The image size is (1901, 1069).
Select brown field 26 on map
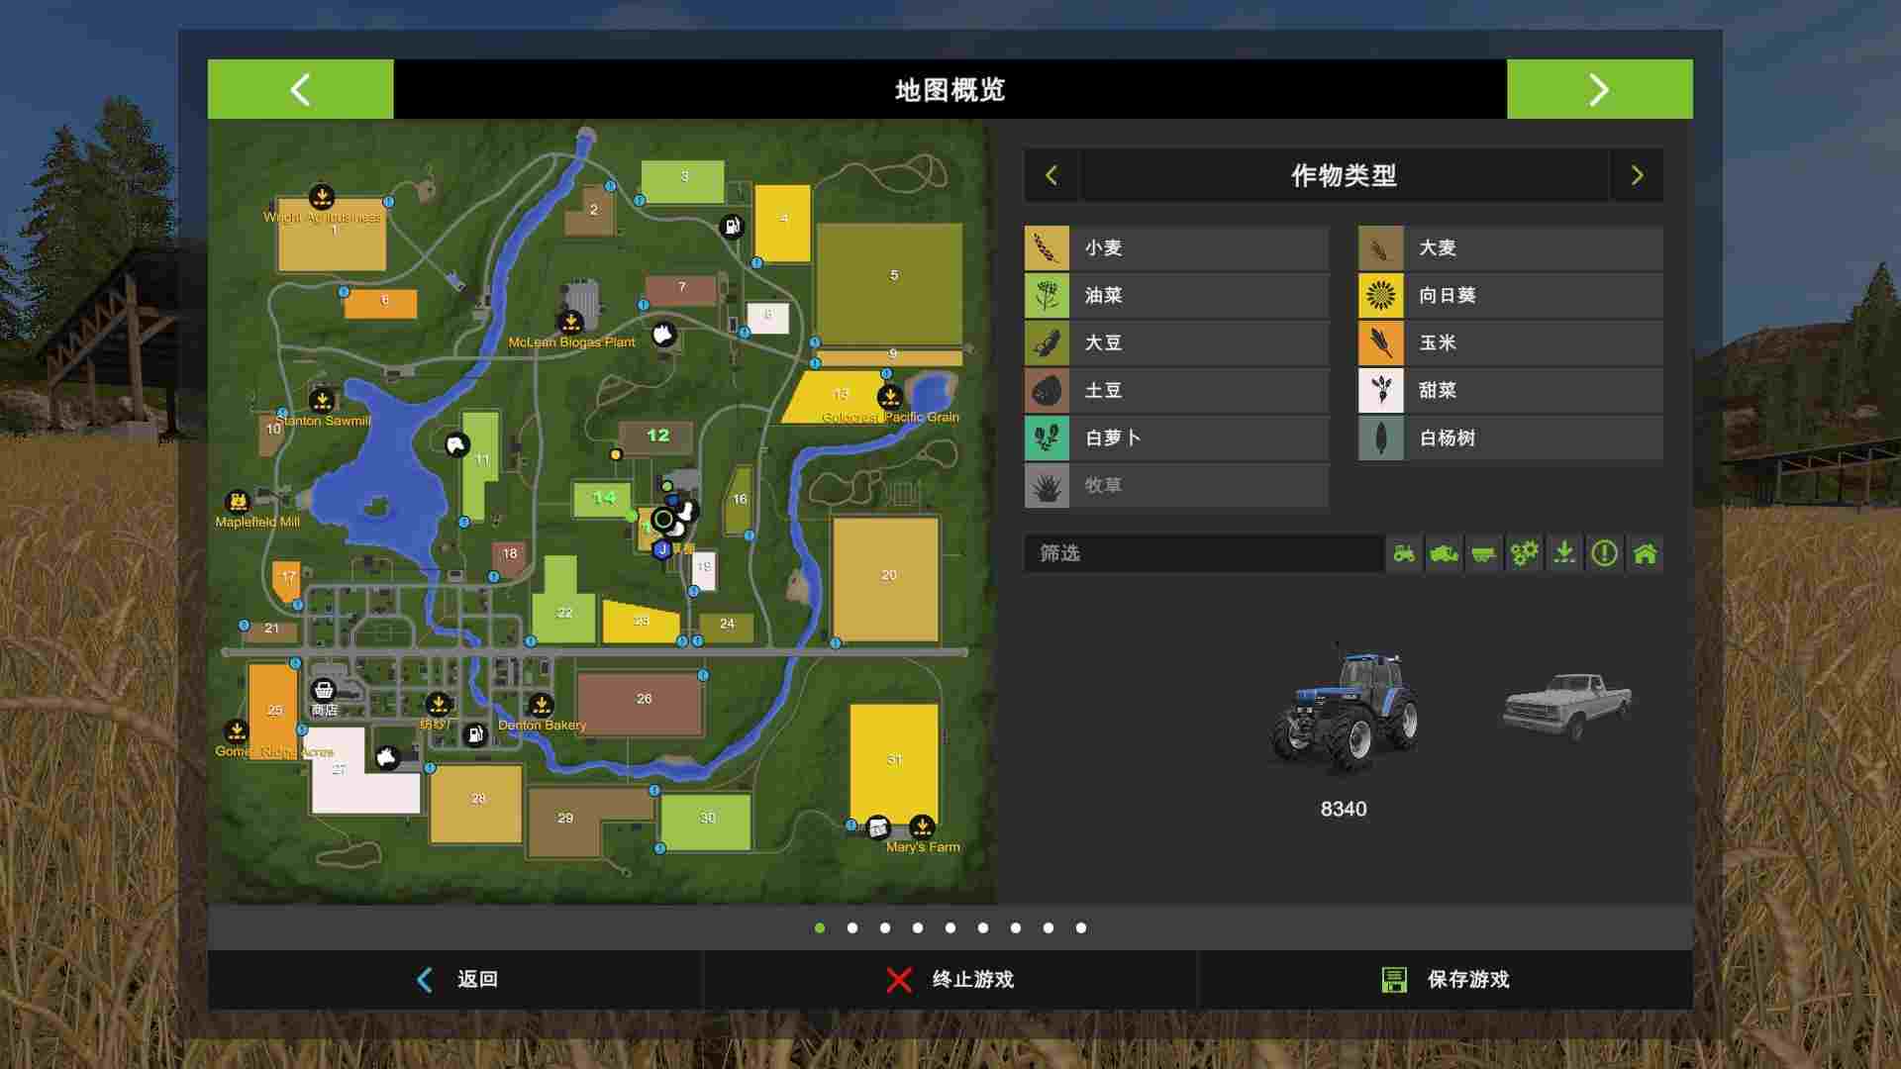pos(640,704)
